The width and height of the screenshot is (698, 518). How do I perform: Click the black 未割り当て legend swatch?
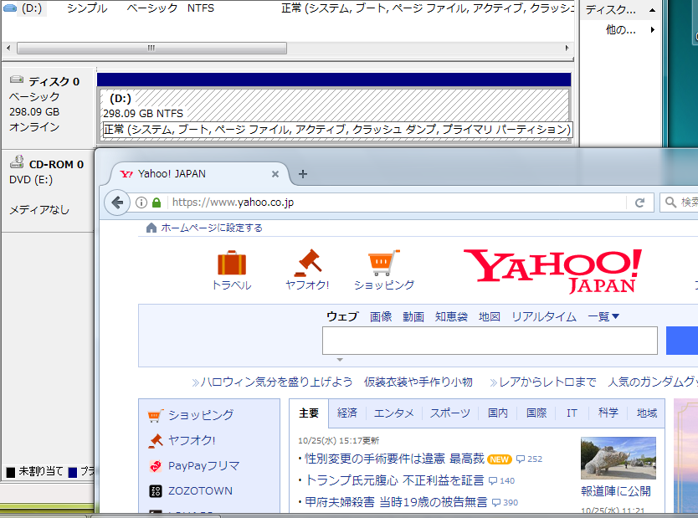(11, 472)
